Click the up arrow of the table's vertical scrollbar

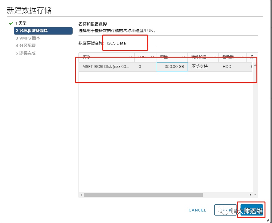[255, 65]
